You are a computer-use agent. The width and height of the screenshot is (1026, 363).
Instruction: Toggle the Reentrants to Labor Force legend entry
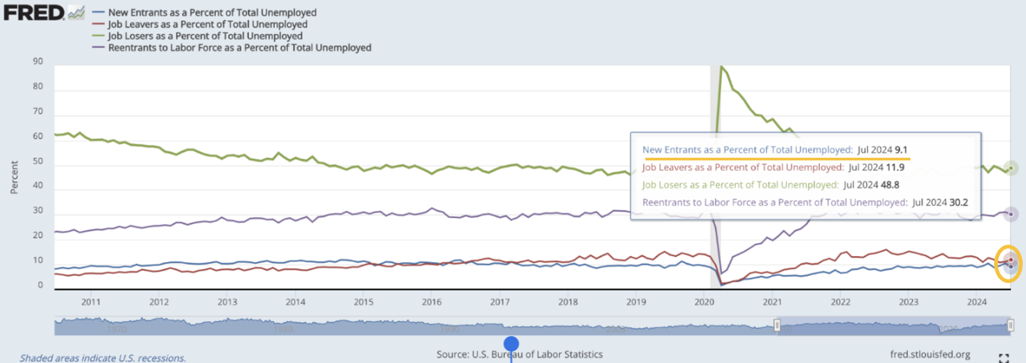click(x=239, y=48)
